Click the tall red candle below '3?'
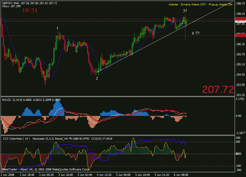Viewport: 246px width, 177px height. point(185,27)
